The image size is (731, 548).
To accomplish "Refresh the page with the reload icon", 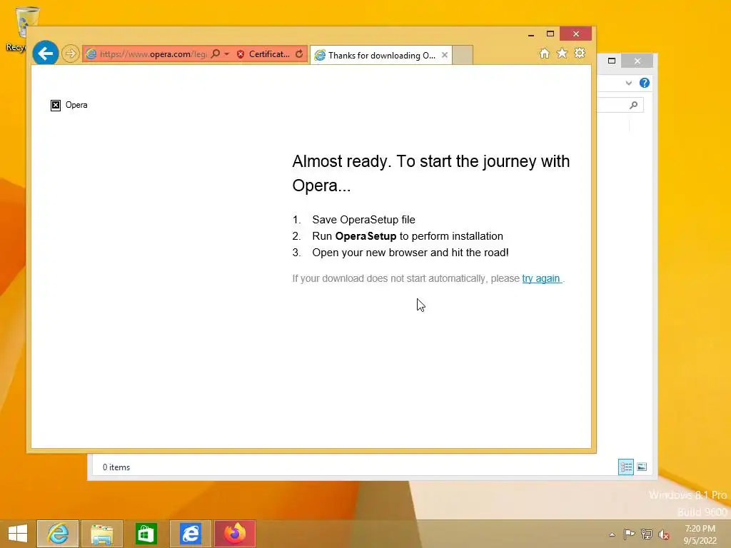I will pyautogui.click(x=299, y=54).
